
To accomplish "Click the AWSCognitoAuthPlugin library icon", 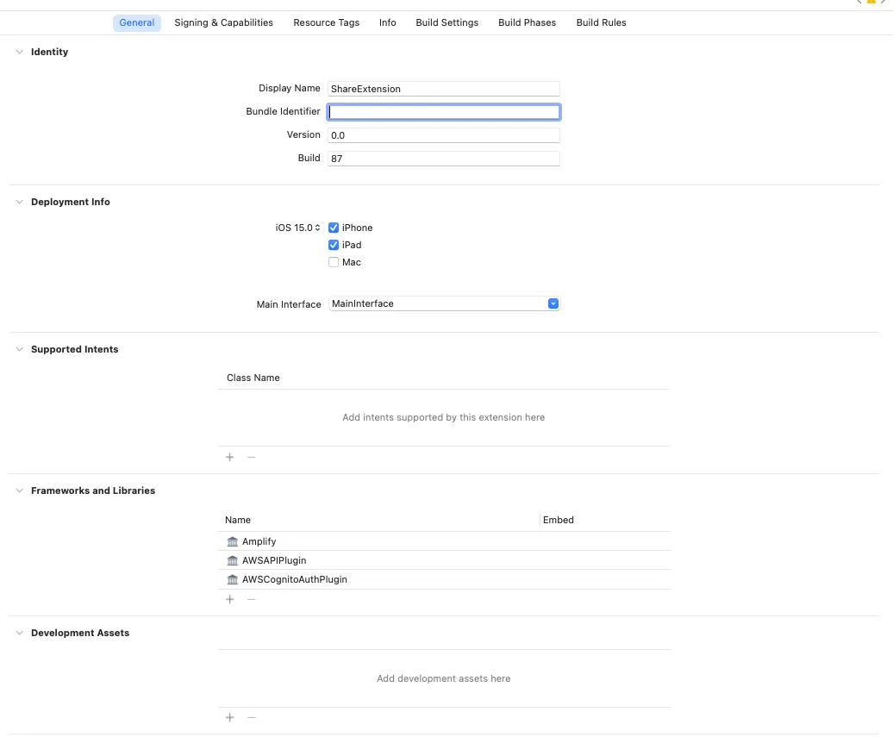I will point(232,579).
